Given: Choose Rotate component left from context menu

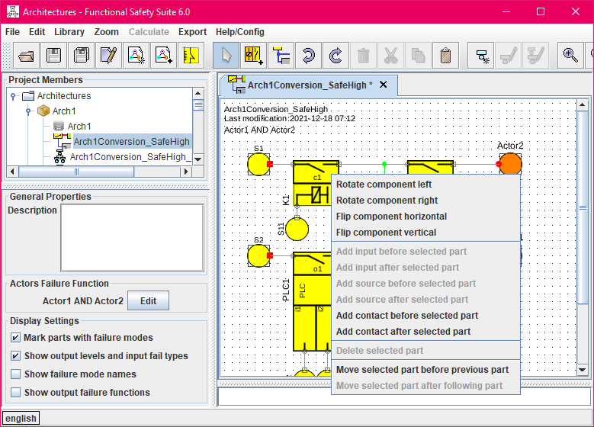Looking at the screenshot, I should click(384, 185).
